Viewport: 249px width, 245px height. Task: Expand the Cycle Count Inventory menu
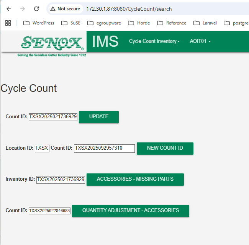pyautogui.click(x=154, y=41)
